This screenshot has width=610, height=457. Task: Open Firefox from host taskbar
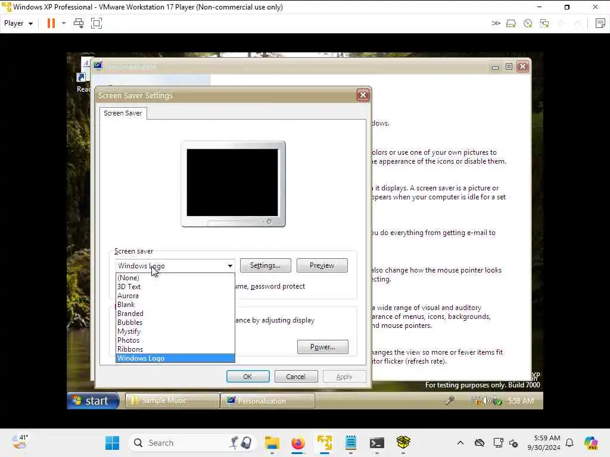coord(298,443)
